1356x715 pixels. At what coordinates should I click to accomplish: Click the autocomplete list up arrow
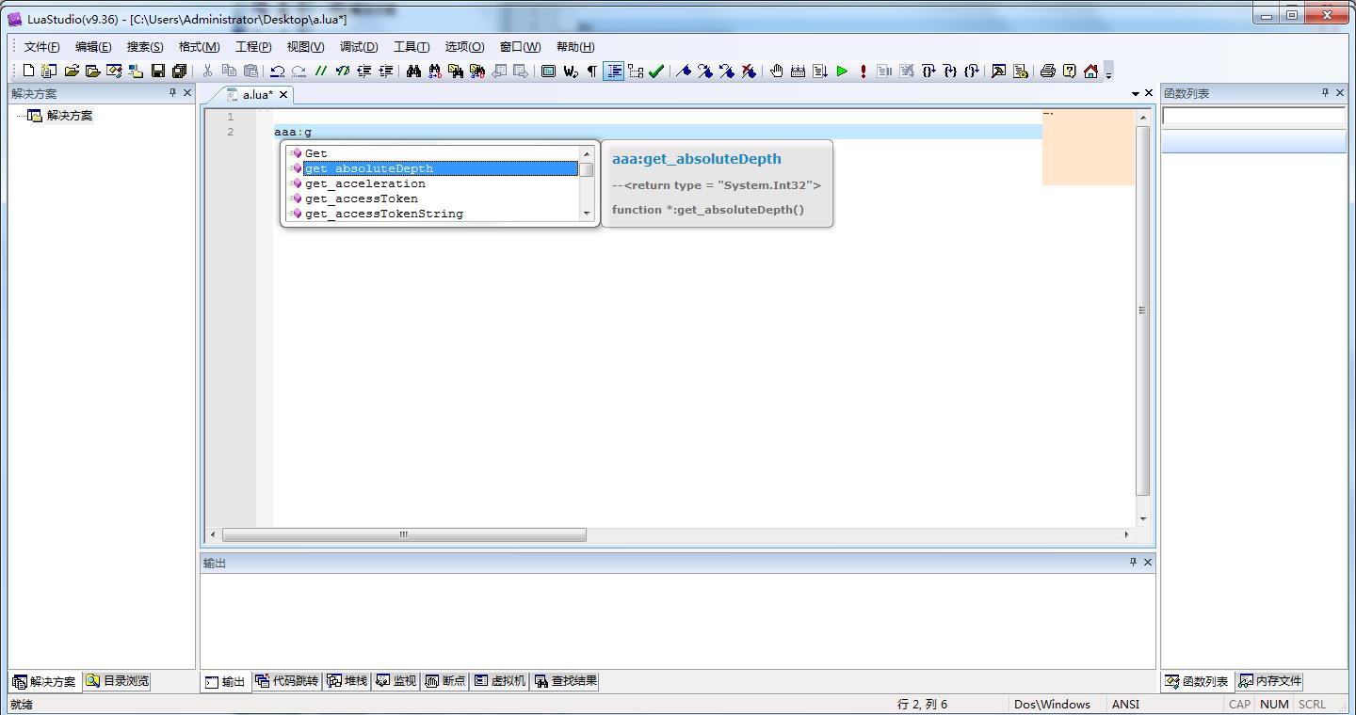pyautogui.click(x=587, y=153)
